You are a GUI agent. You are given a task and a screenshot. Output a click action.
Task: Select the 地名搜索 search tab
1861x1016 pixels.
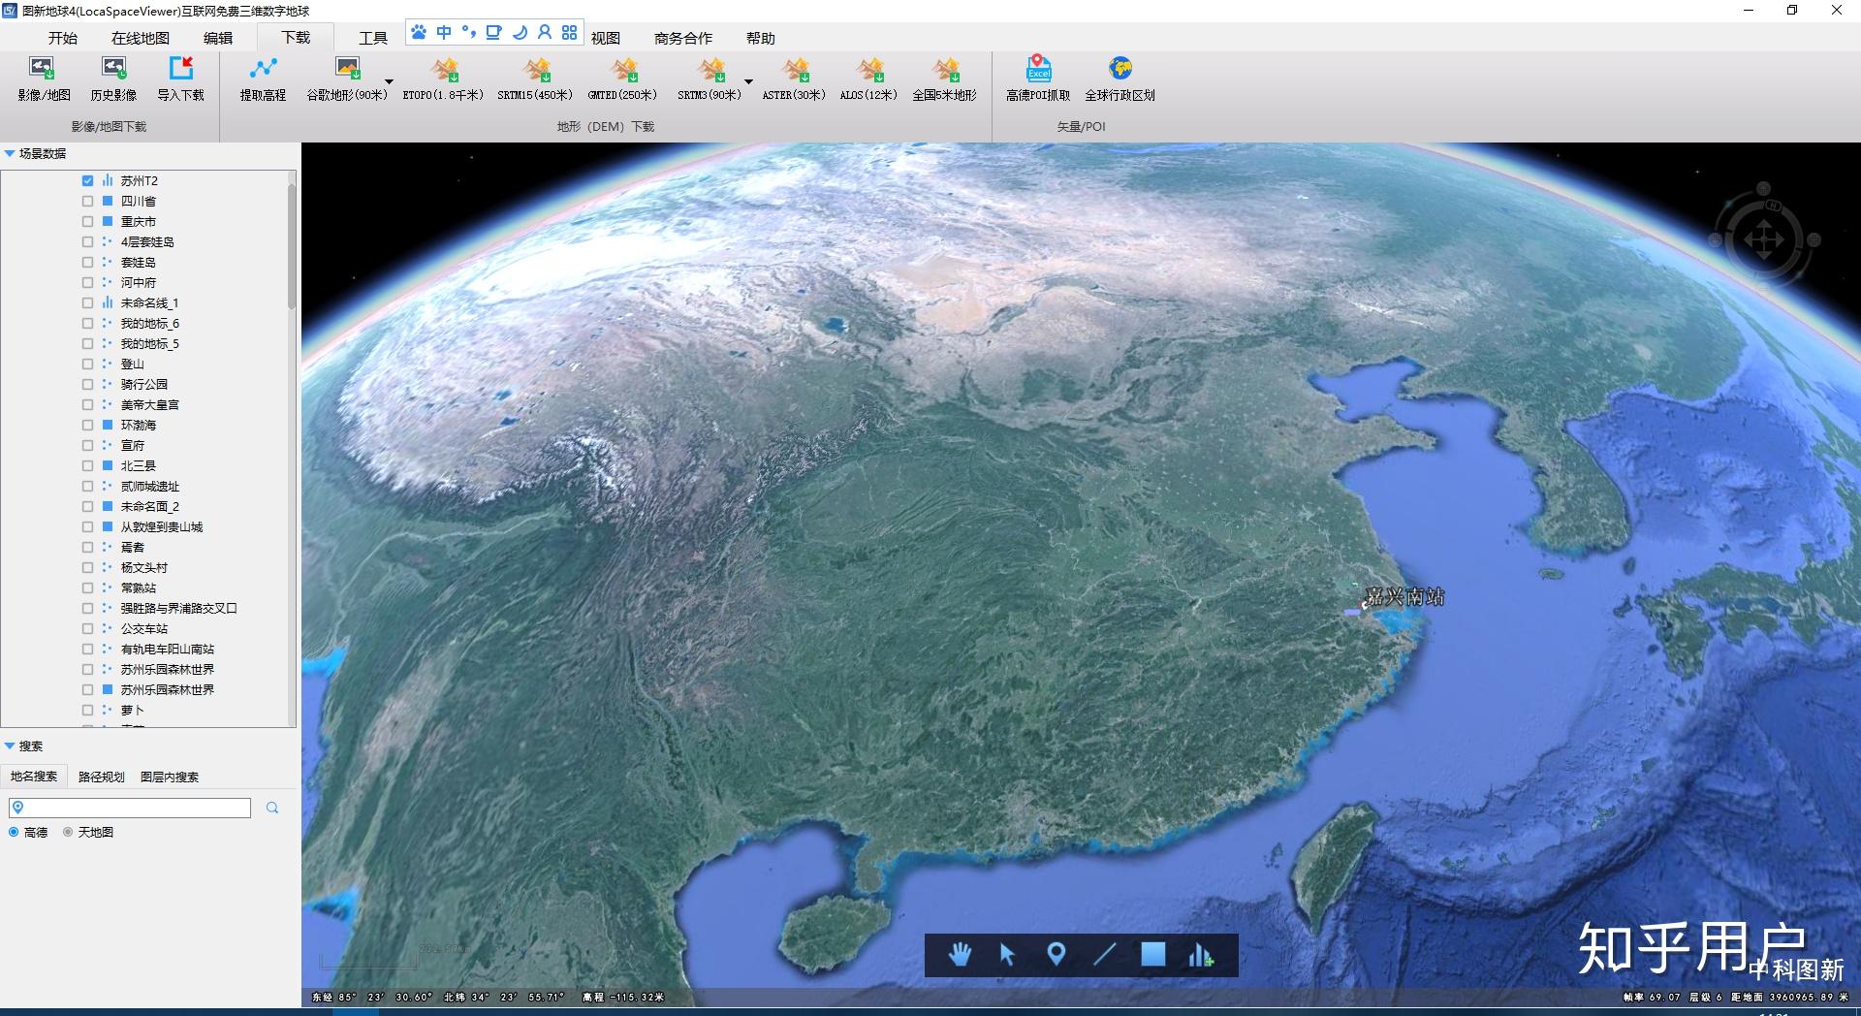coord(34,777)
